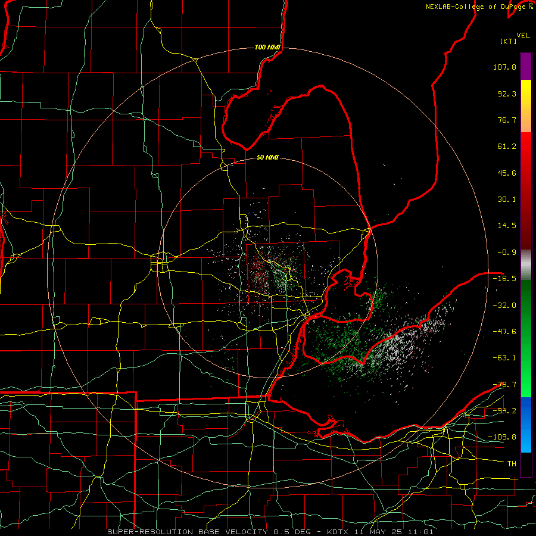
Task: Click the 30.1 scale value
Action: (507, 200)
